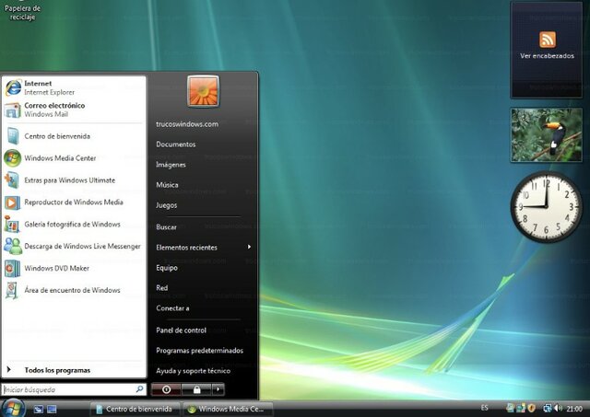Open Programas predeterminados
The width and height of the screenshot is (590, 417).
[x=199, y=351]
